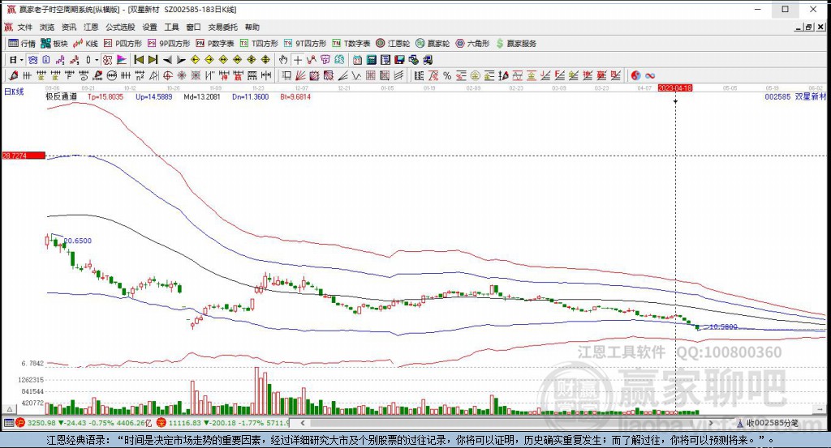Open the 公式选股 menu
The width and height of the screenshot is (831, 448).
[x=120, y=27]
